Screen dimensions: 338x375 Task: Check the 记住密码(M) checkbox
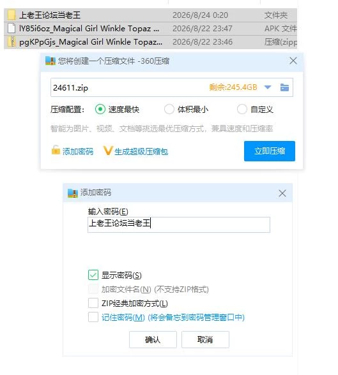point(93,317)
